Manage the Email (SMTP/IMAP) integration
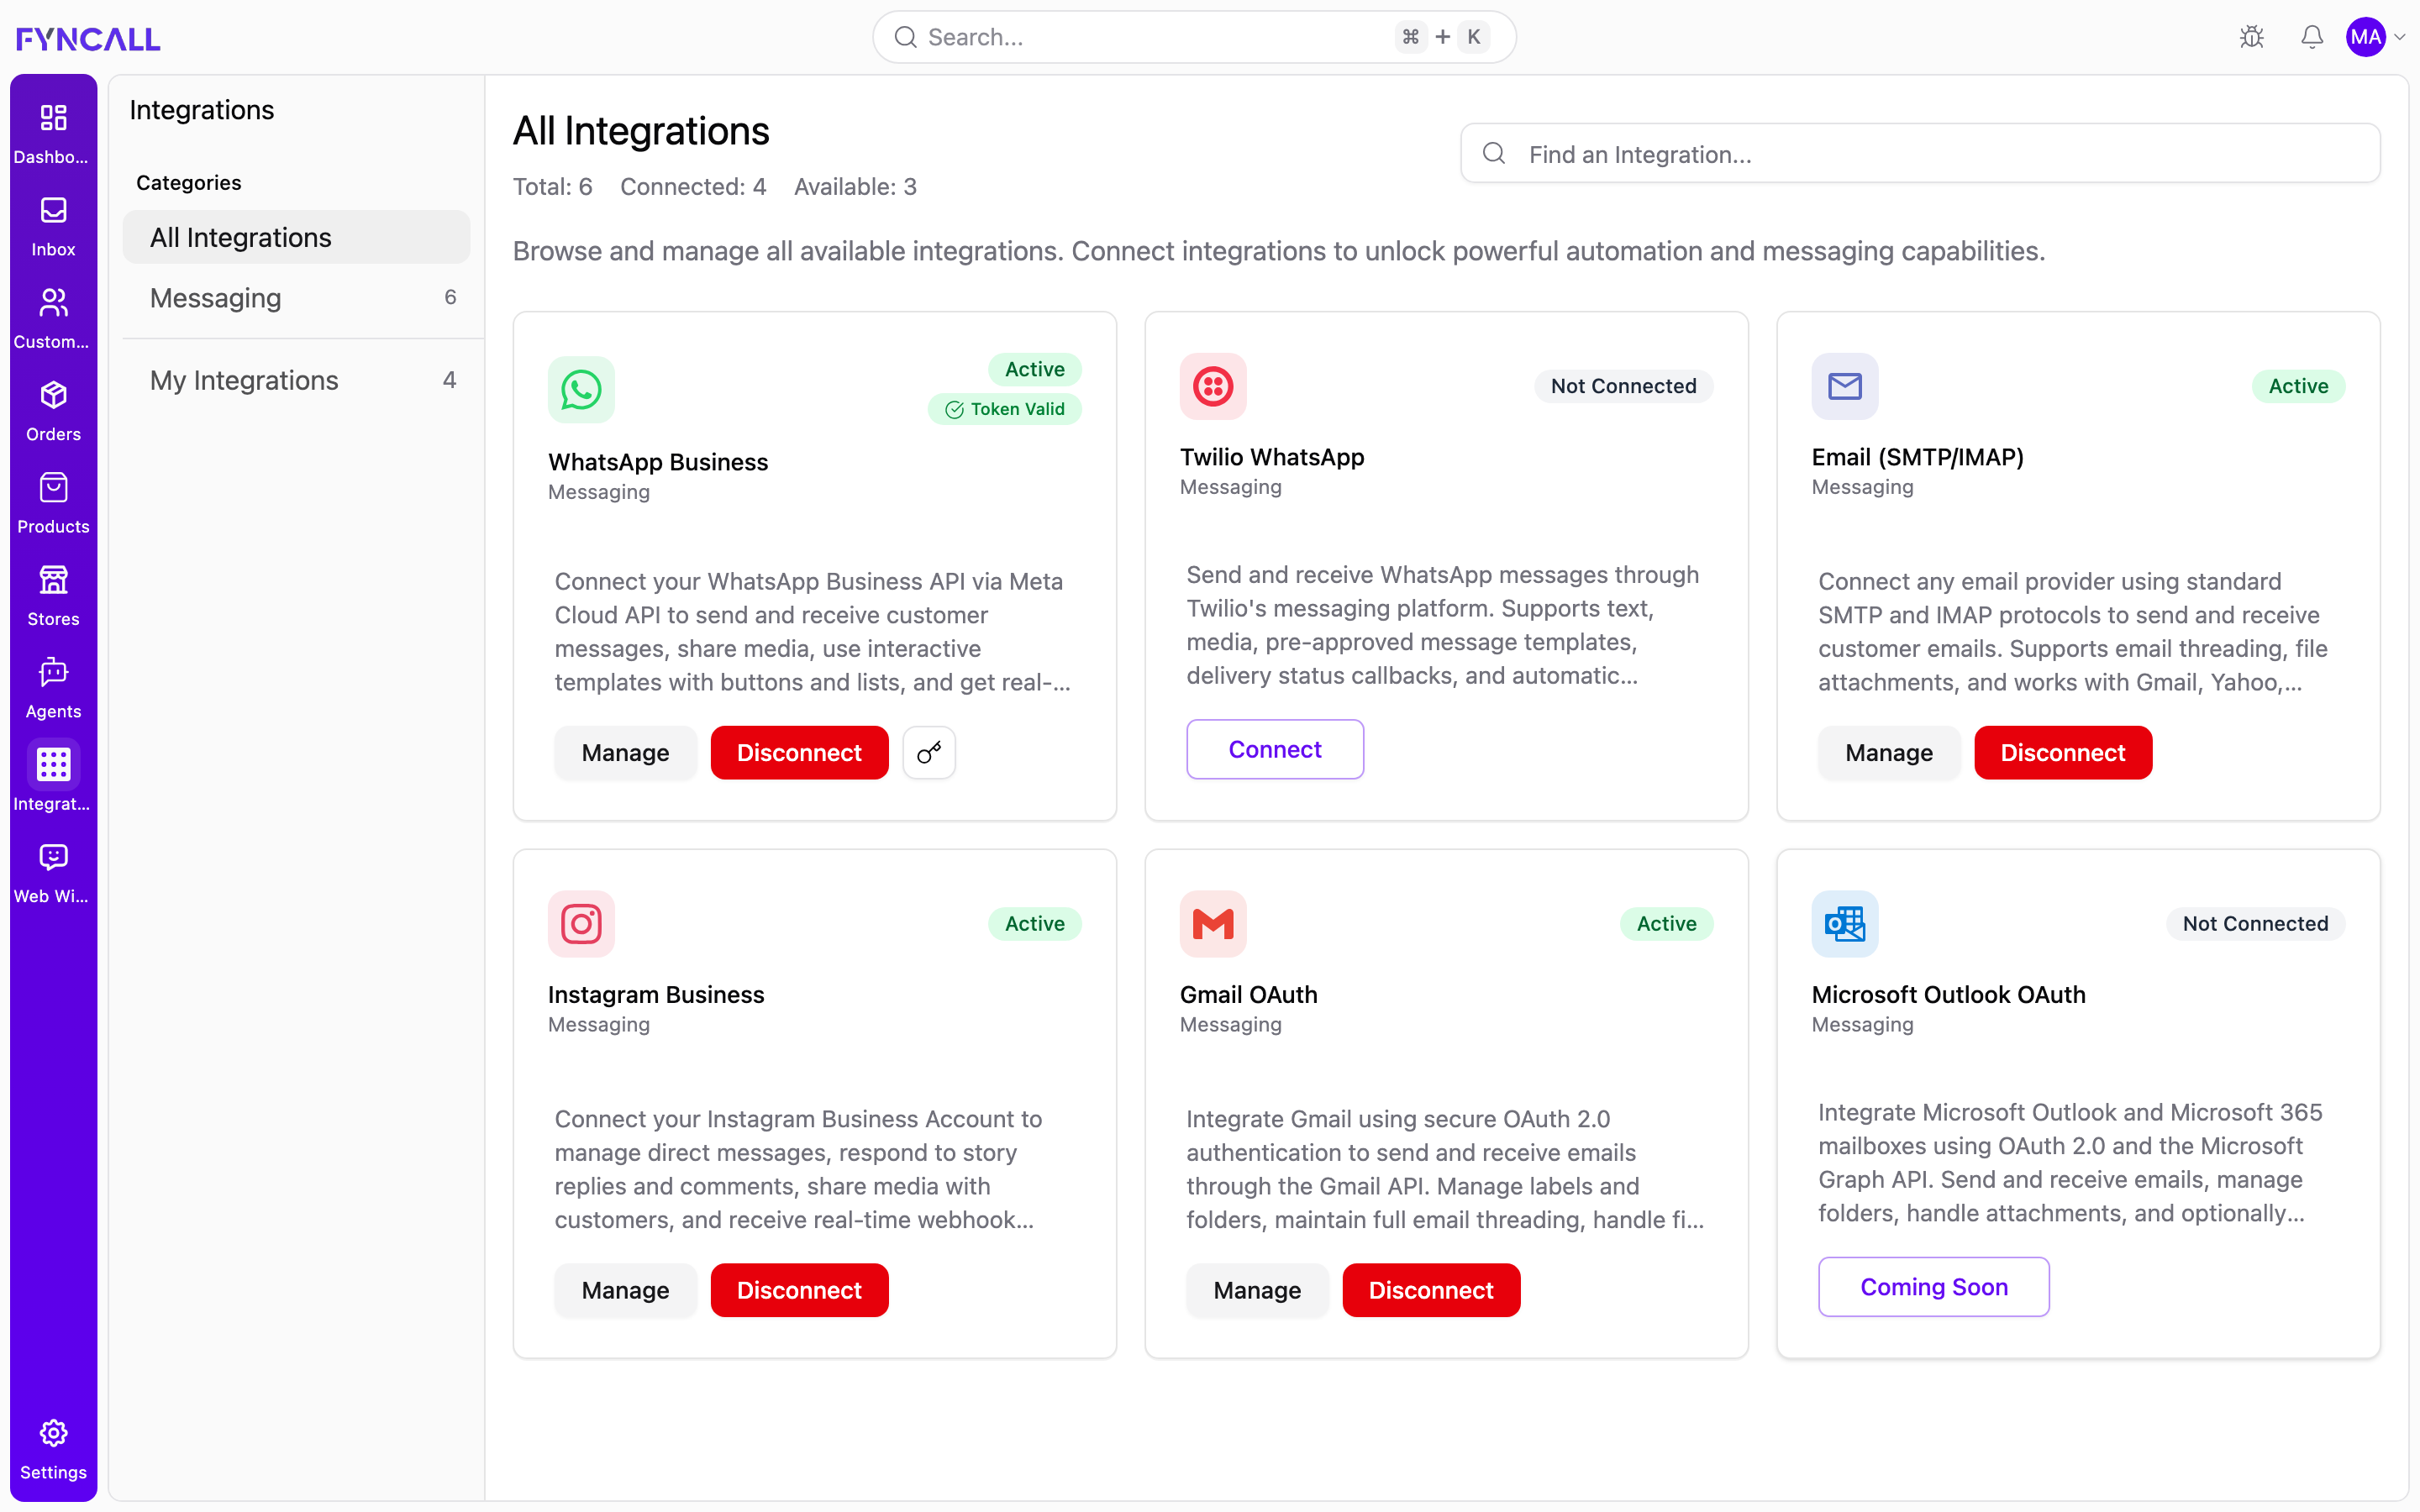Viewport: 2420px width, 1512px height. pos(1889,752)
